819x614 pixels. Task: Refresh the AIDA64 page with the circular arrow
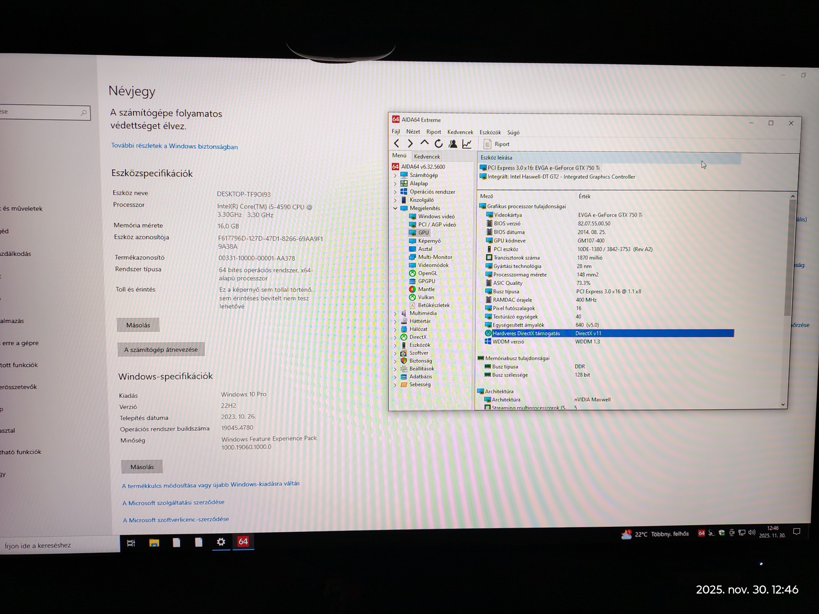[x=438, y=143]
